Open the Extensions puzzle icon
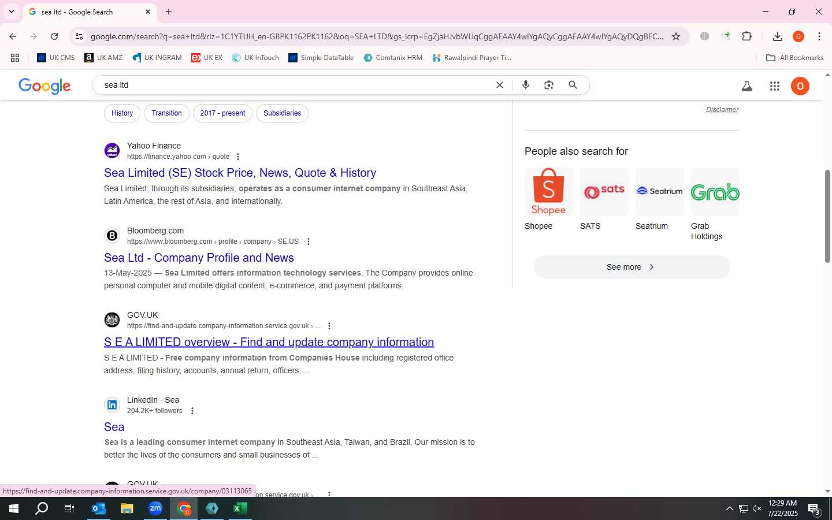 tap(746, 36)
